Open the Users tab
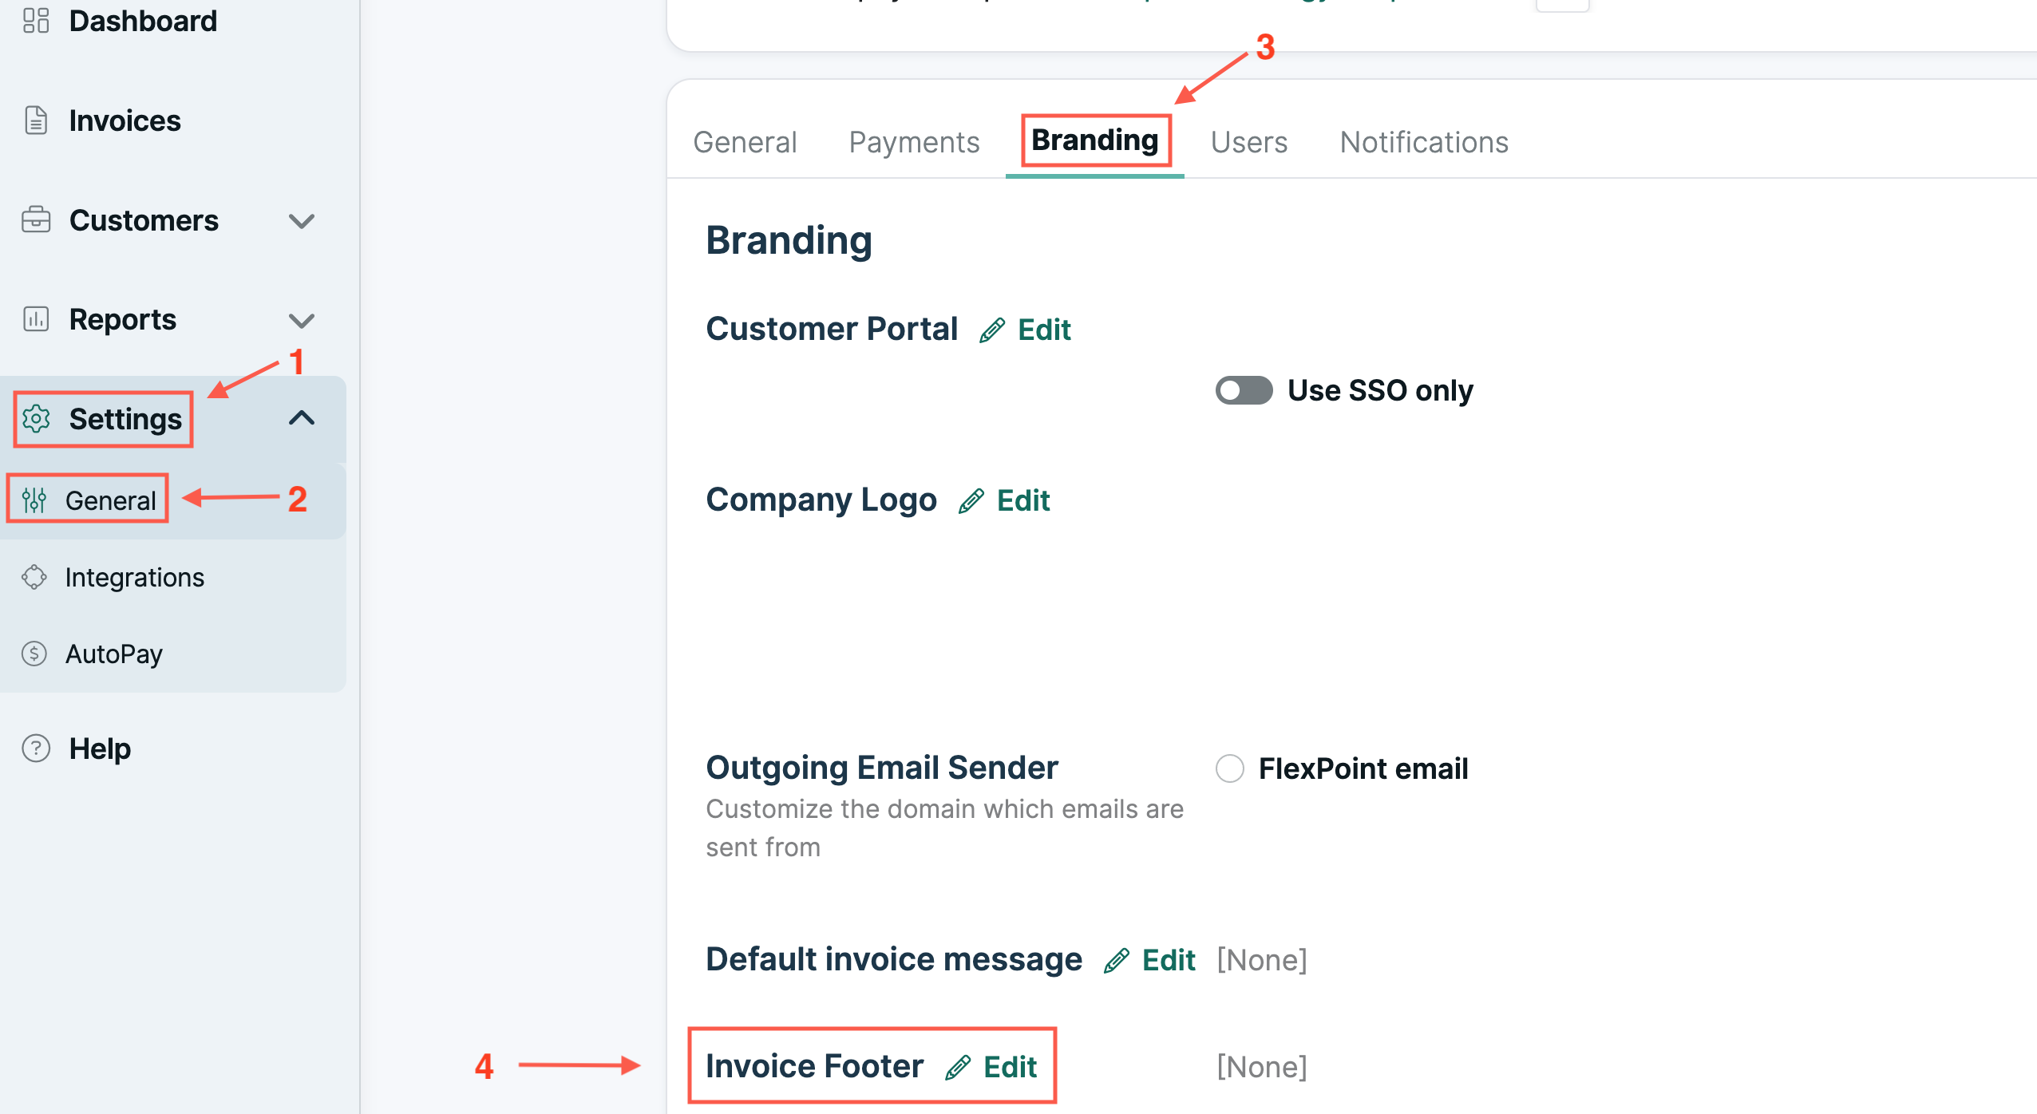Viewport: 2037px width, 1114px height. [x=1248, y=142]
